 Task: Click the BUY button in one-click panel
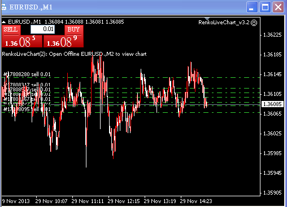click(74, 30)
